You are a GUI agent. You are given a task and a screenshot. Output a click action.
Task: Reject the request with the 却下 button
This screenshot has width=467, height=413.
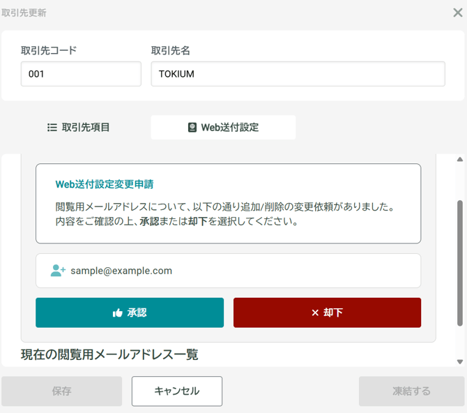[x=327, y=313]
